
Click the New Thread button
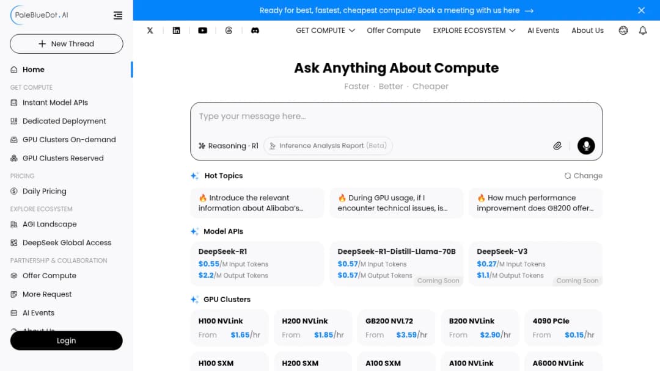pos(67,44)
